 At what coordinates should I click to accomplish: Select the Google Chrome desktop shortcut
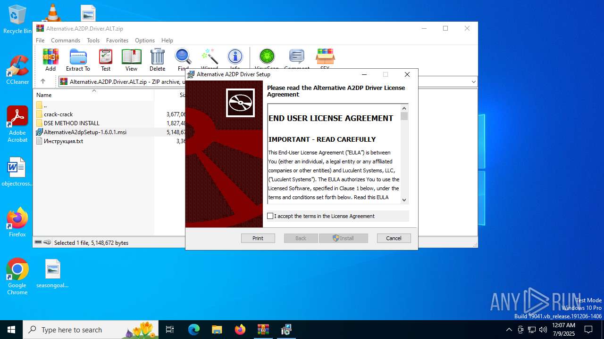tap(17, 277)
